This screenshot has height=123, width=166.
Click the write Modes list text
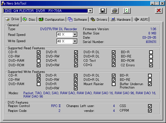click(x=90, y=95)
